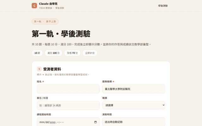Click the 立即計分 pill
Screen dimensions: 202x126
[90, 53]
